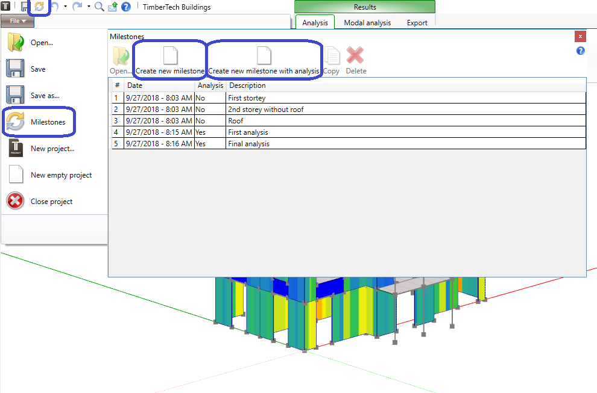The height and width of the screenshot is (393, 597).
Task: Select the Analysis column header
Action: coord(210,85)
